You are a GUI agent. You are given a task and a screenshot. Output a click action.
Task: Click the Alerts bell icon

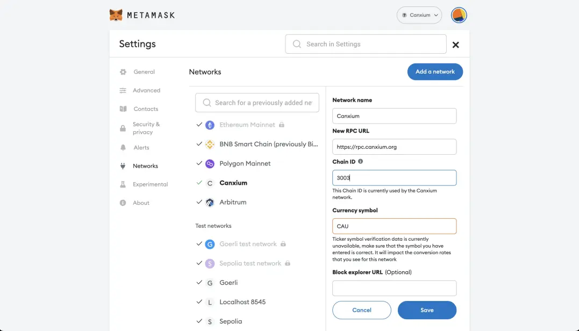coord(123,148)
